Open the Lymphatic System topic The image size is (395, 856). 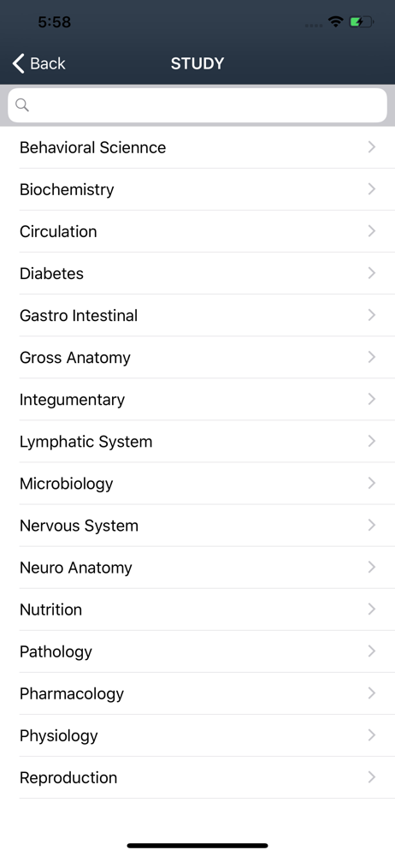click(x=197, y=441)
